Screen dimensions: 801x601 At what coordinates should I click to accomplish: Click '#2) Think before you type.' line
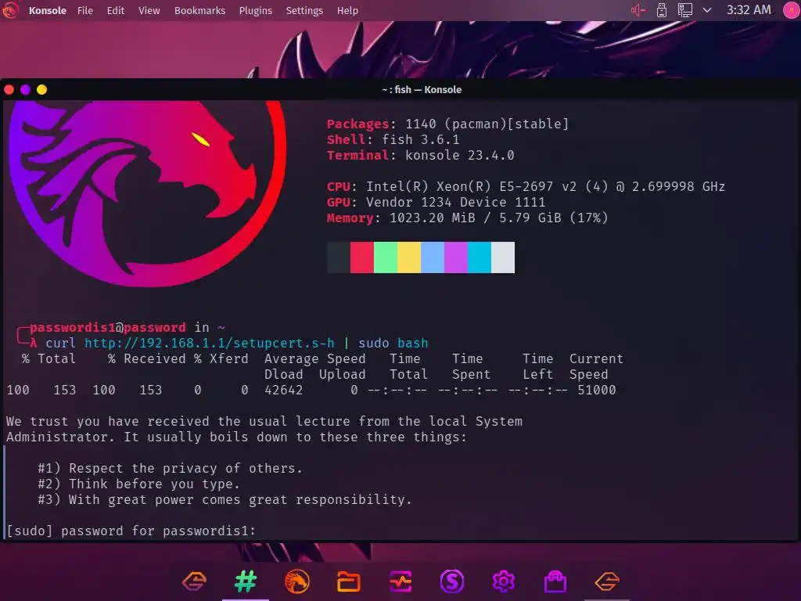click(139, 484)
